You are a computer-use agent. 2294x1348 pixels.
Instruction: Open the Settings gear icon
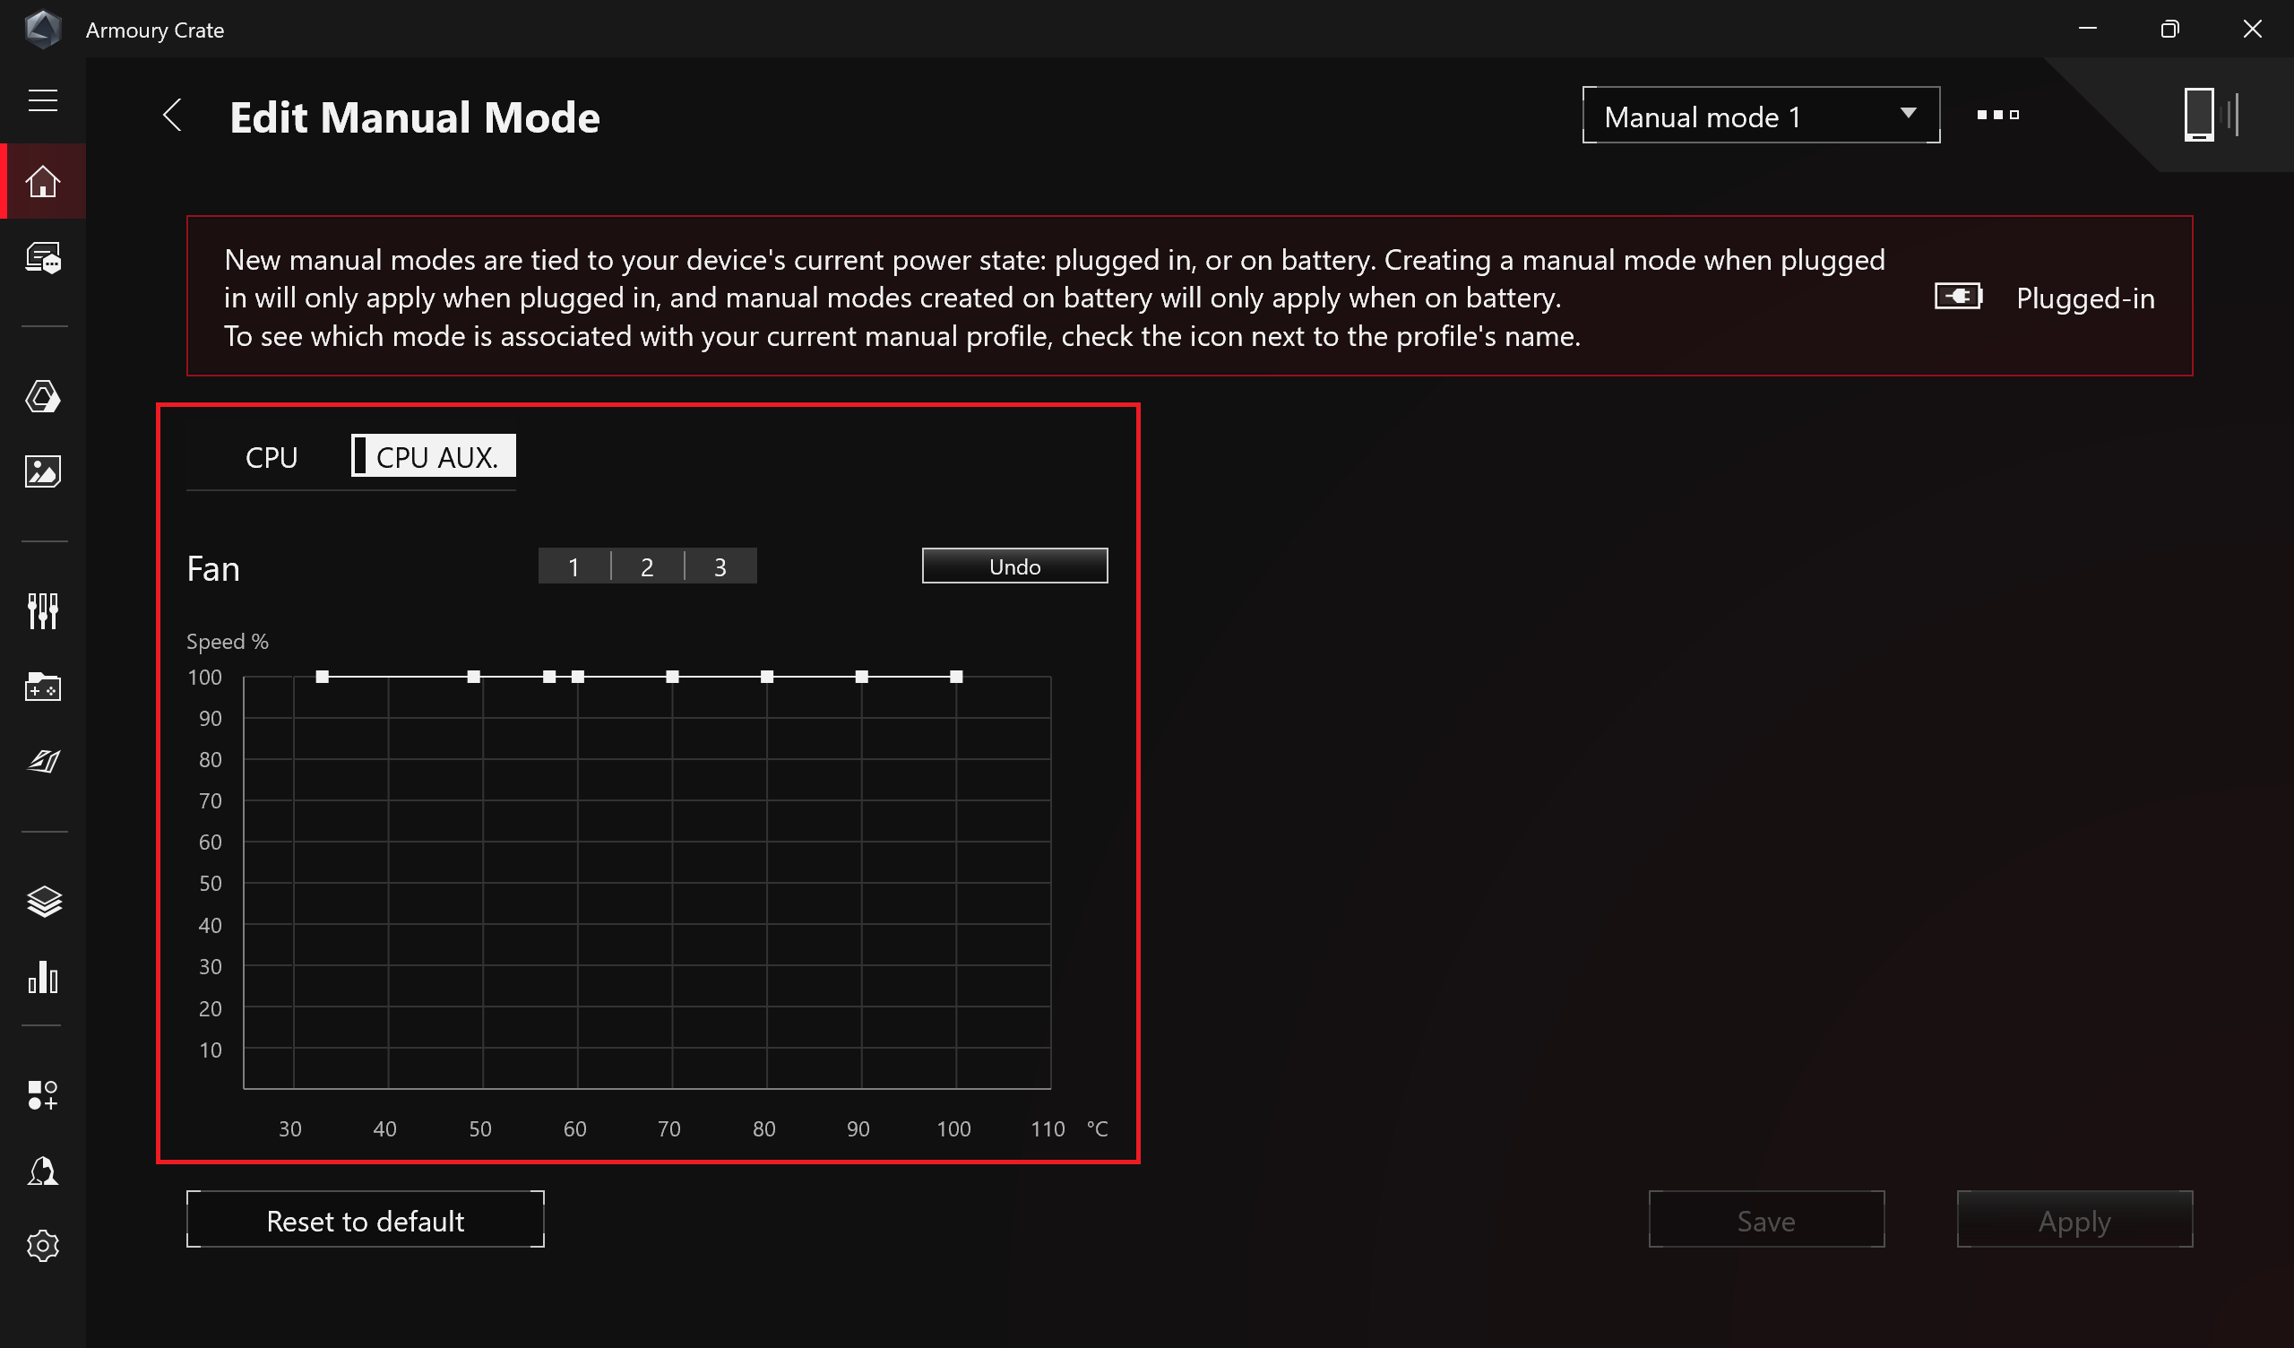coord(43,1246)
